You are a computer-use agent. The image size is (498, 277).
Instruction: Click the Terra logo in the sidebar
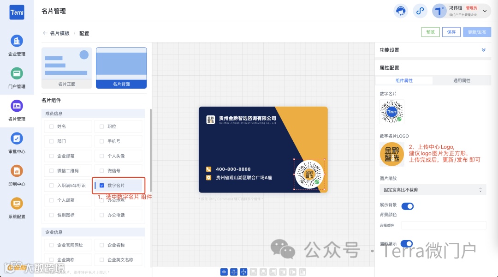point(17,12)
